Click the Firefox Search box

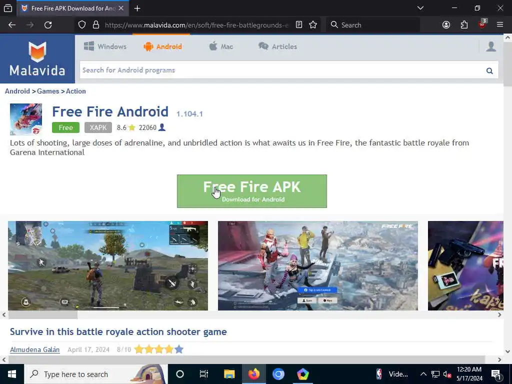(x=373, y=25)
